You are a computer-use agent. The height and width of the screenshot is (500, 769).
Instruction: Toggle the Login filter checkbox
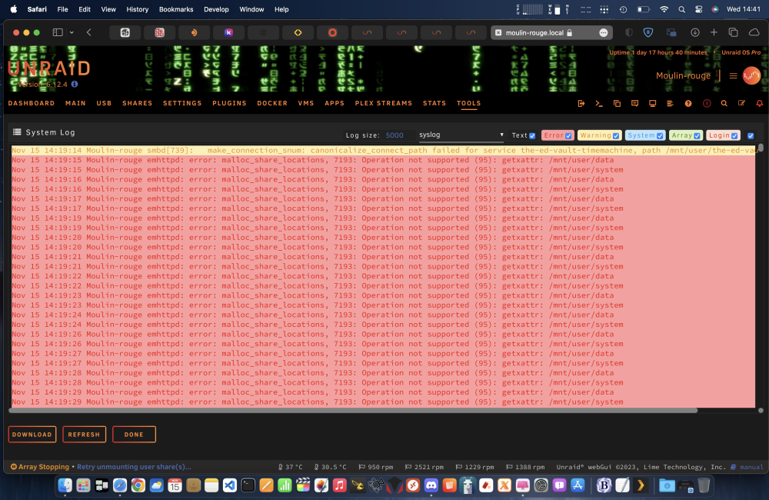[x=734, y=136]
